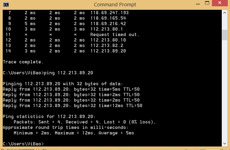
Task: Click the 'Trace complete.' line
Action: point(23,62)
